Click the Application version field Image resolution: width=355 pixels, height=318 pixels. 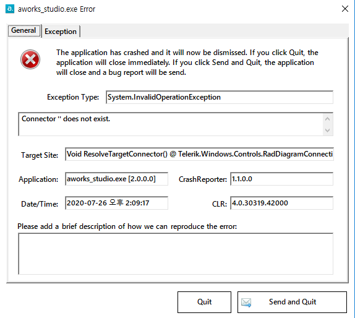(116, 179)
